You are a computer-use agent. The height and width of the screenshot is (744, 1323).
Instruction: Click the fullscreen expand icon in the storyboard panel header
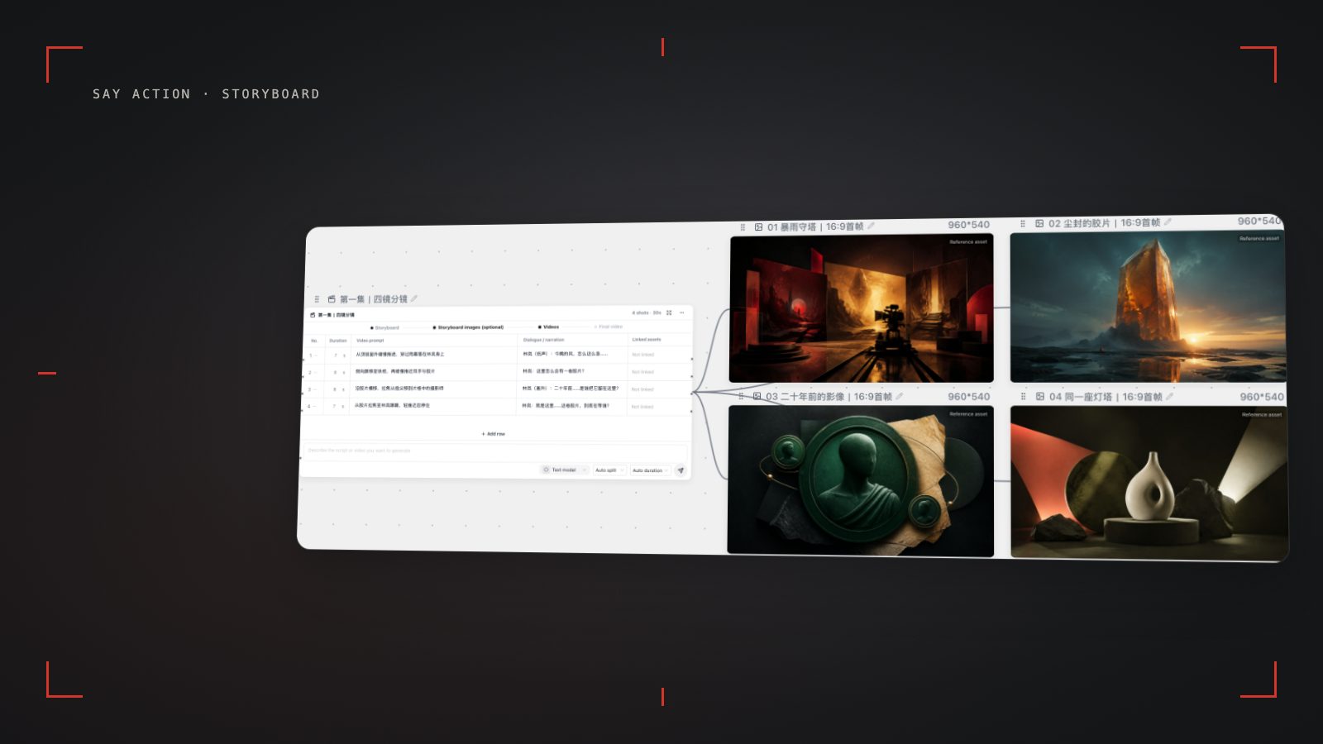(669, 312)
